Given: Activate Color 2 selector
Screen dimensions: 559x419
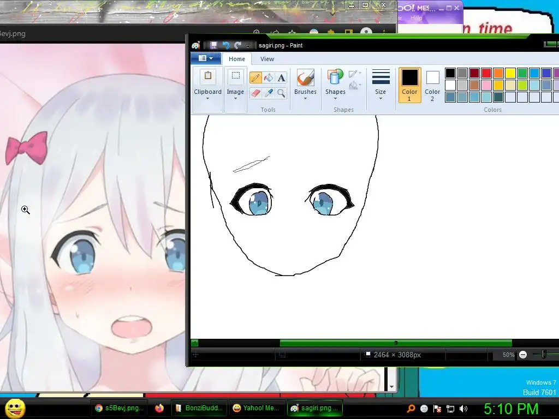Looking at the screenshot, I should 432,85.
